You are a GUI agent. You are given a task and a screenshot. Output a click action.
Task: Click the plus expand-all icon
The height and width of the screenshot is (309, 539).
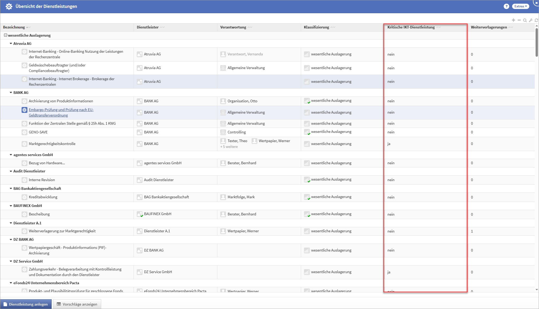click(513, 20)
